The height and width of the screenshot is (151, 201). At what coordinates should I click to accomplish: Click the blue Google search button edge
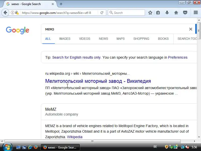pyautogui.click(x=196, y=29)
